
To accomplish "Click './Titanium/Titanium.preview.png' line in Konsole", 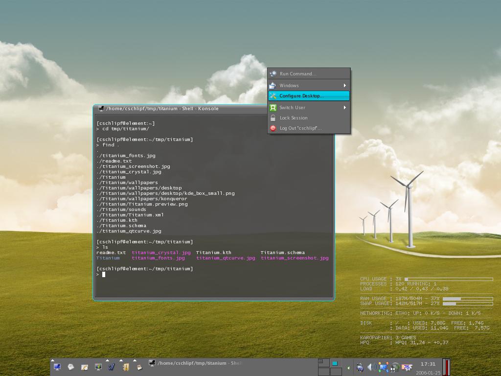I will 142,204.
